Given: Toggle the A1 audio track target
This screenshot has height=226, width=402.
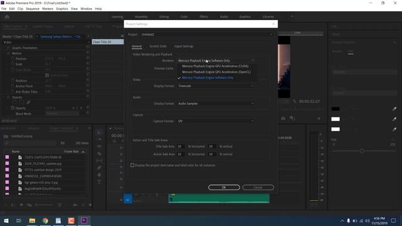Looking at the screenshot, I should pos(128,200).
